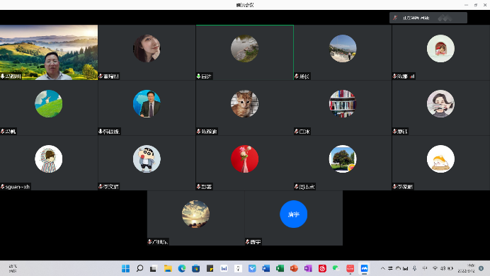Launch Microsoft Word from the taskbar

point(266,268)
